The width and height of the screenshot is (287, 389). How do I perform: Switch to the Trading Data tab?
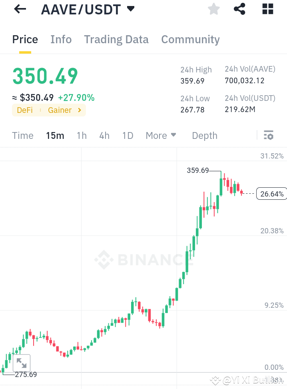116,39
